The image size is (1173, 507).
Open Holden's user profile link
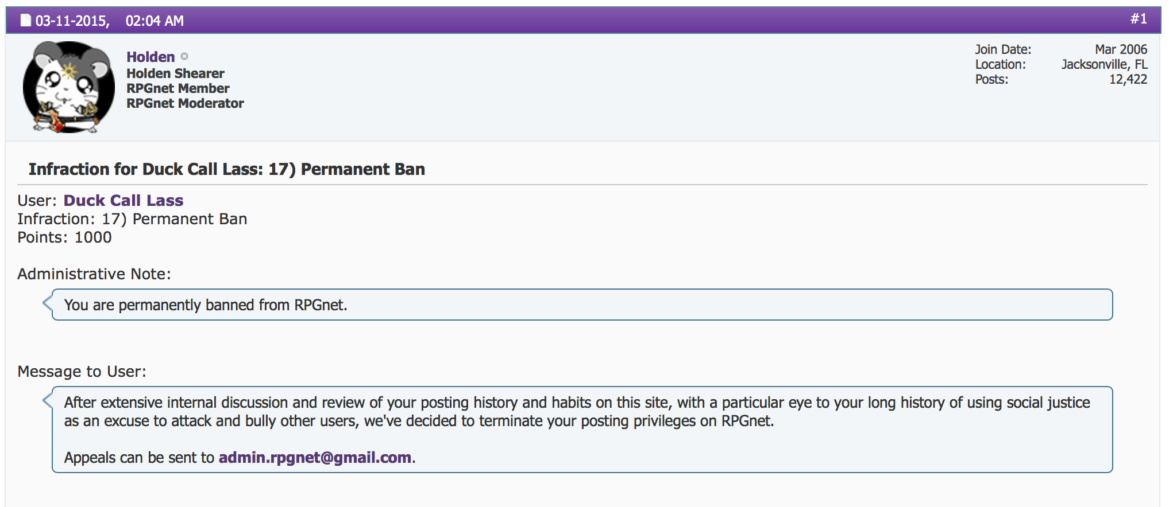pos(151,57)
